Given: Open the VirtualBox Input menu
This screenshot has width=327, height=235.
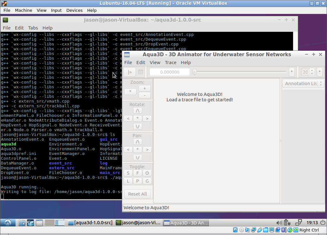Looking at the screenshot, I should (x=56, y=10).
